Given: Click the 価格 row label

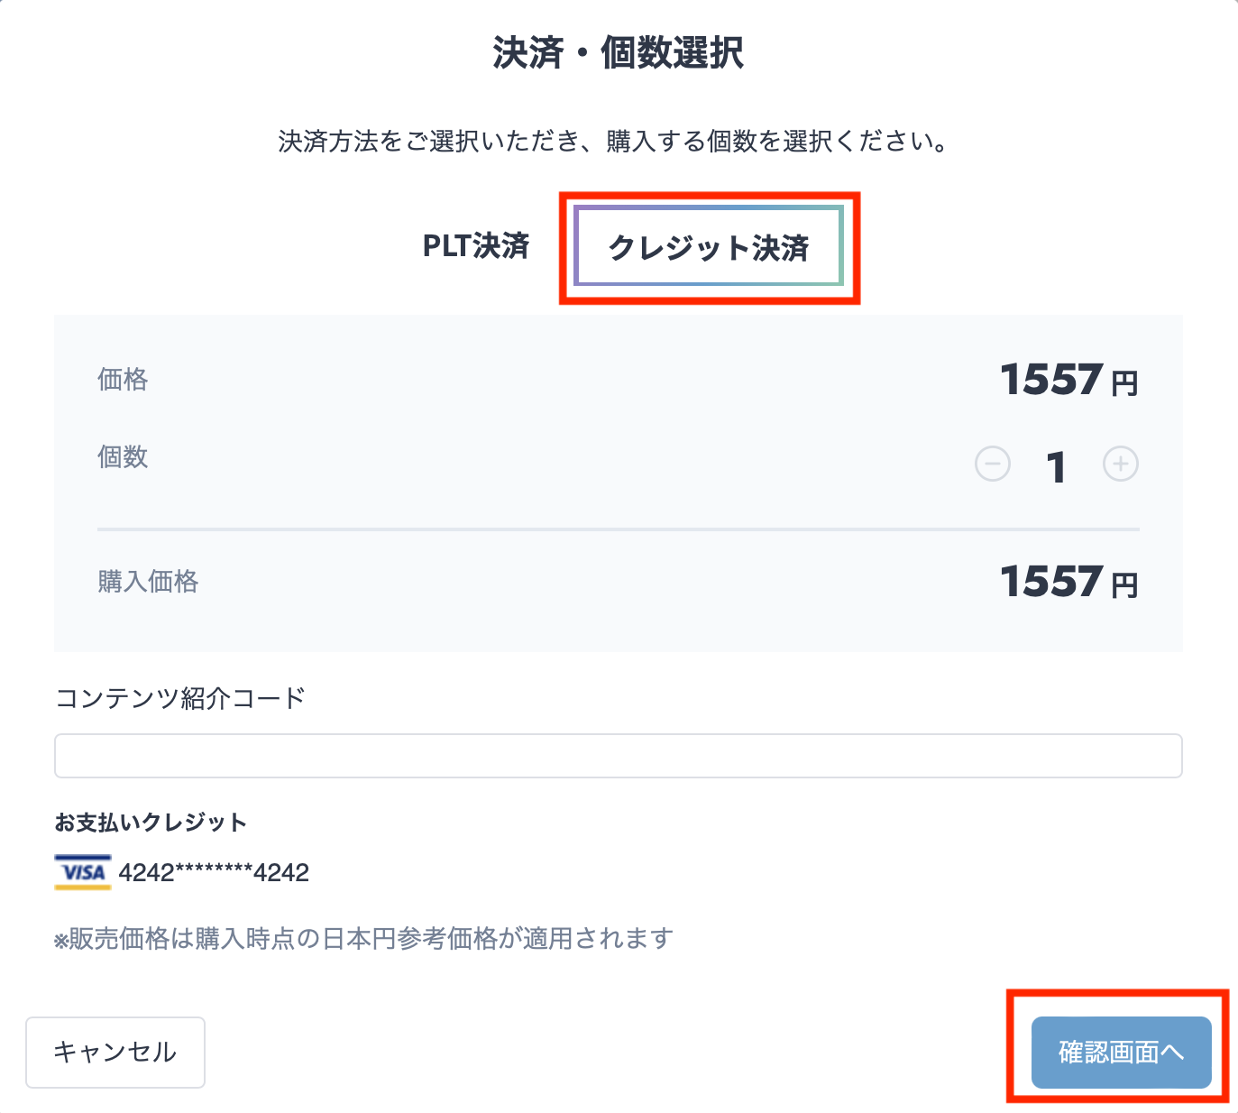Looking at the screenshot, I should [x=123, y=380].
